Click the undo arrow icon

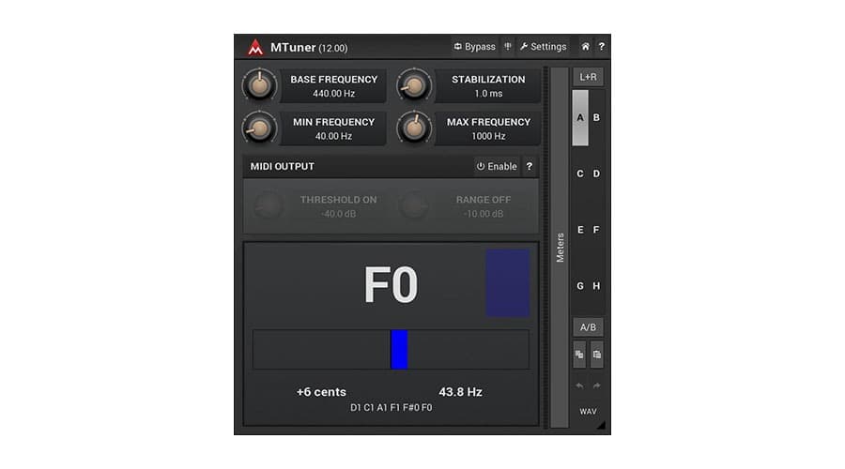579,386
